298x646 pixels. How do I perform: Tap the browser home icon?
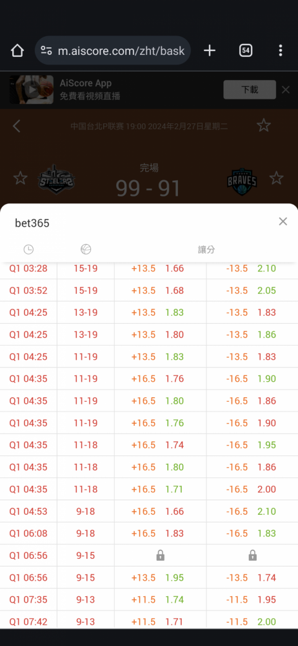coord(17,50)
